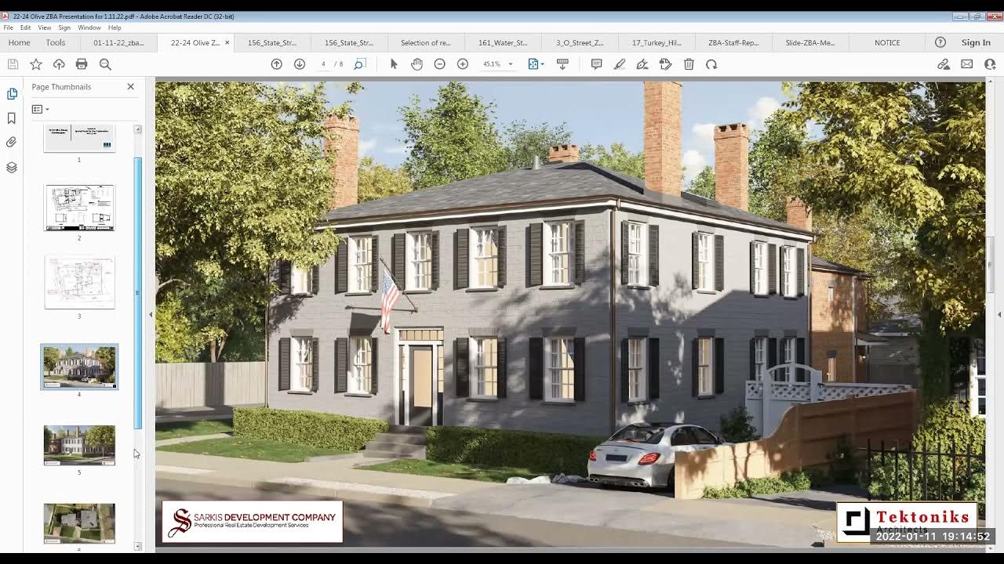Open the Layers panel

[12, 168]
